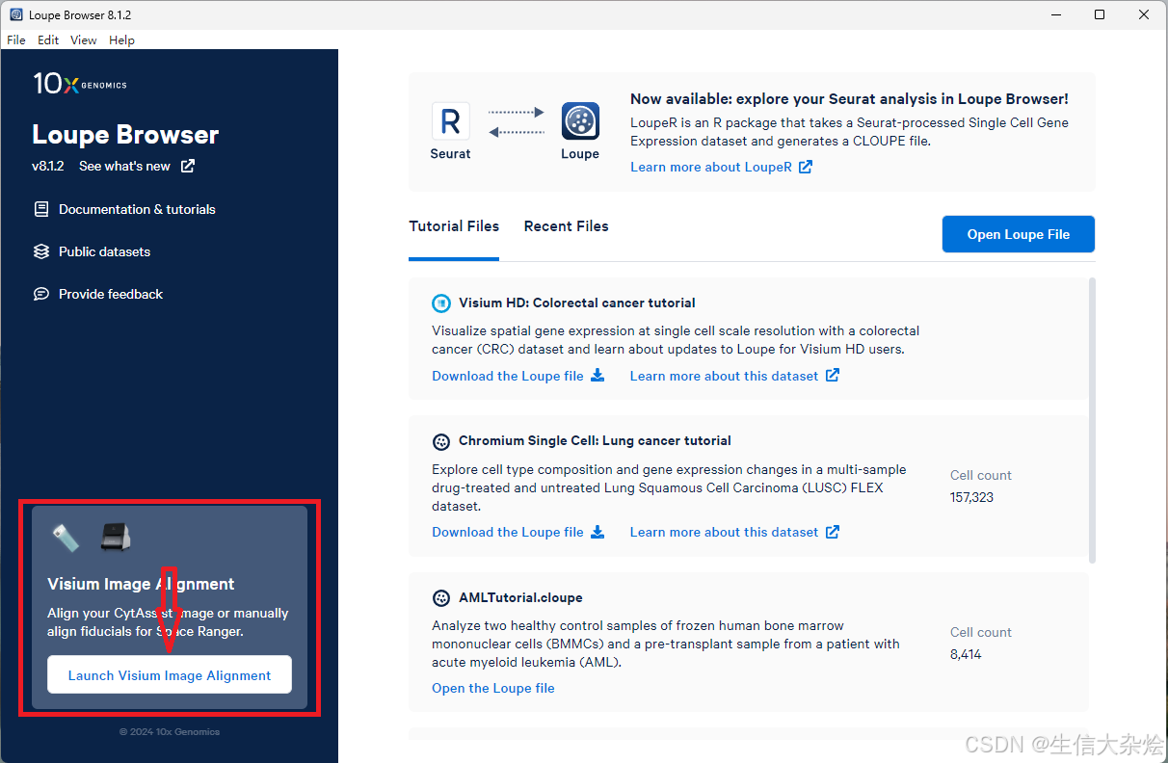Select Chromium Single Cell: Lung cancer tutorial title
The image size is (1168, 763).
coord(595,440)
